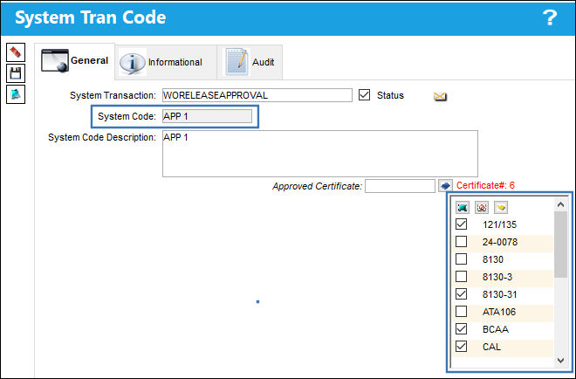Click the System Transaction input field
576x379 pixels.
tap(257, 95)
